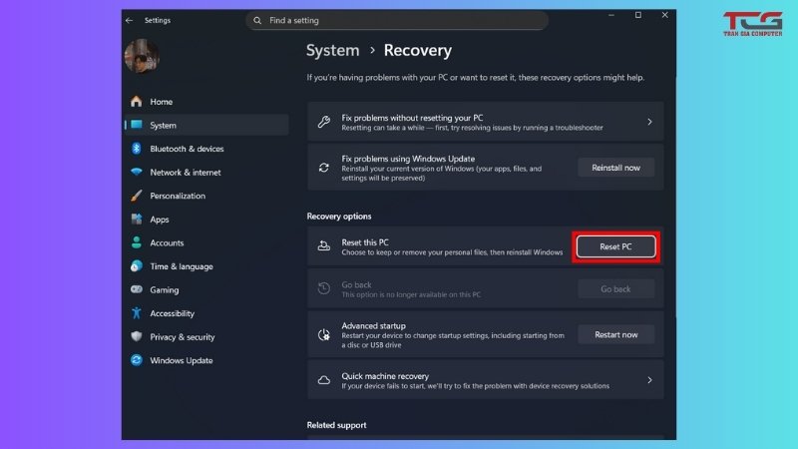Open Privacy & security label
798x449 pixels.
click(183, 337)
